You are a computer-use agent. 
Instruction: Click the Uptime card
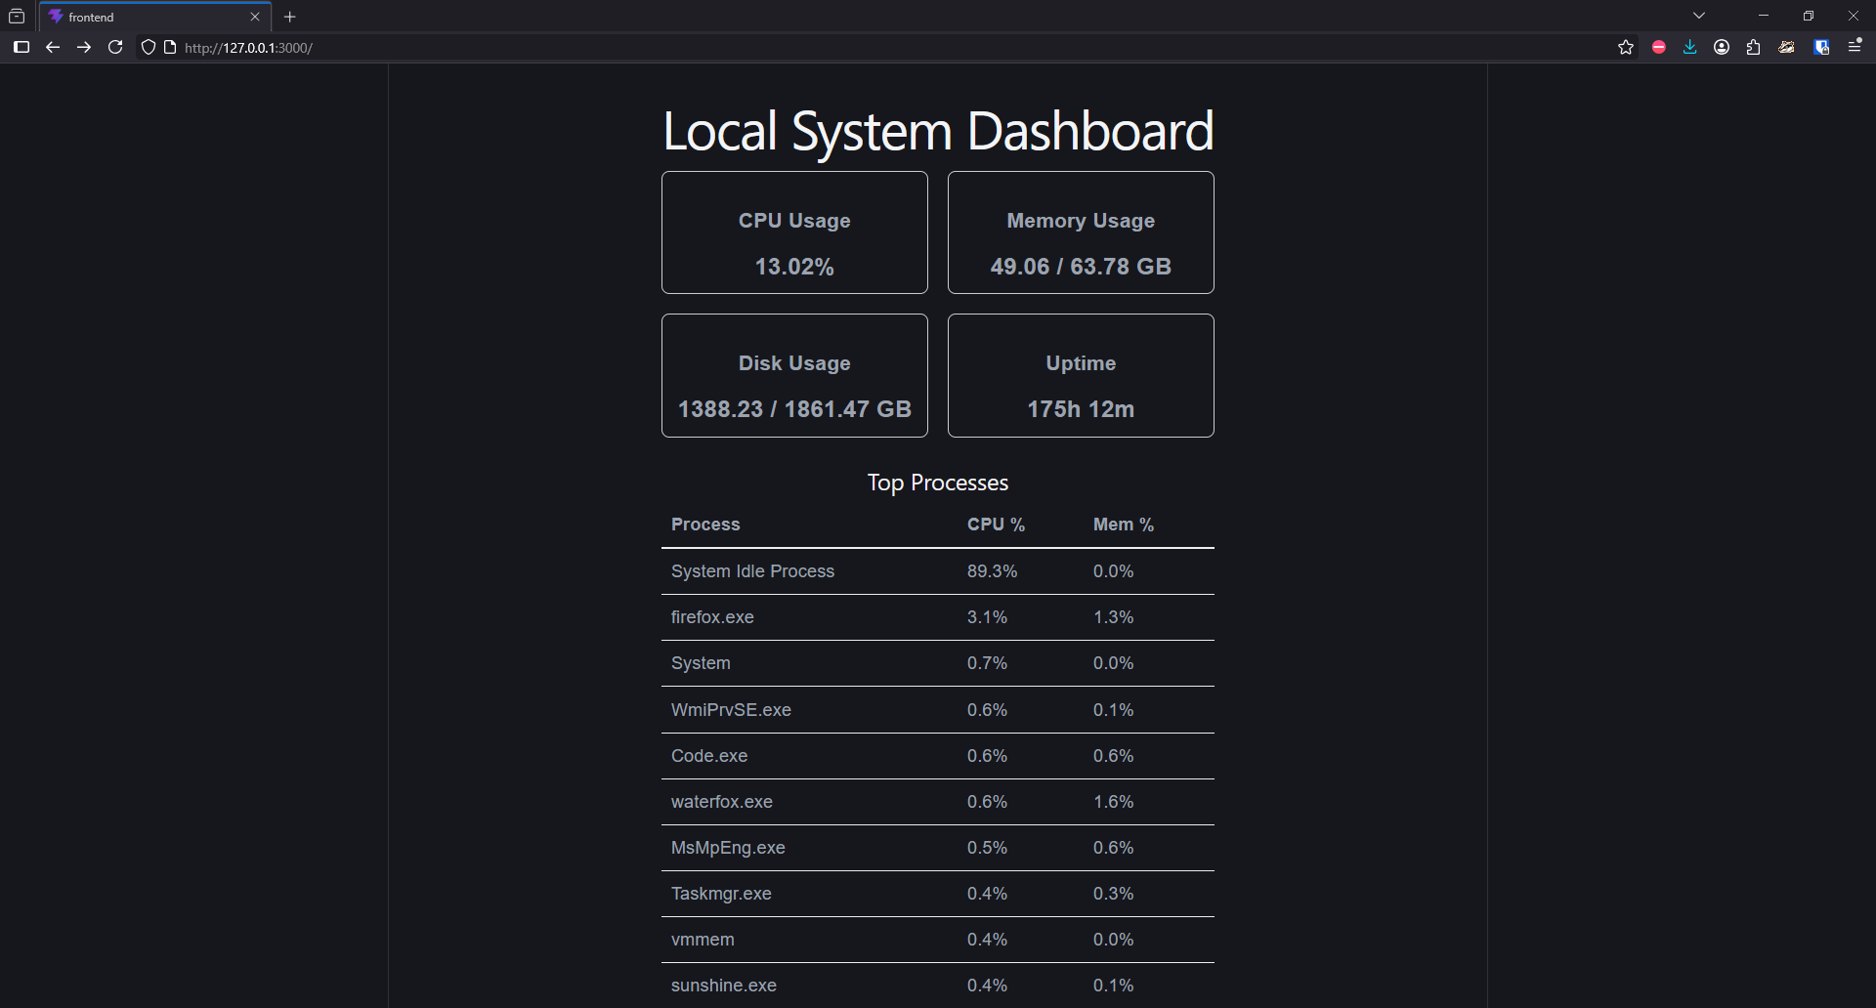coord(1081,375)
